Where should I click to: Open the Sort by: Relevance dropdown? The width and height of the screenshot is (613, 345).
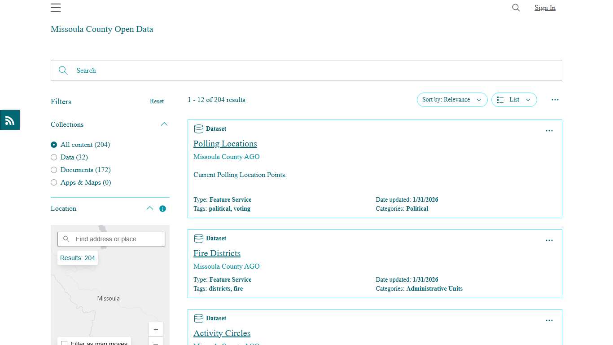[452, 100]
